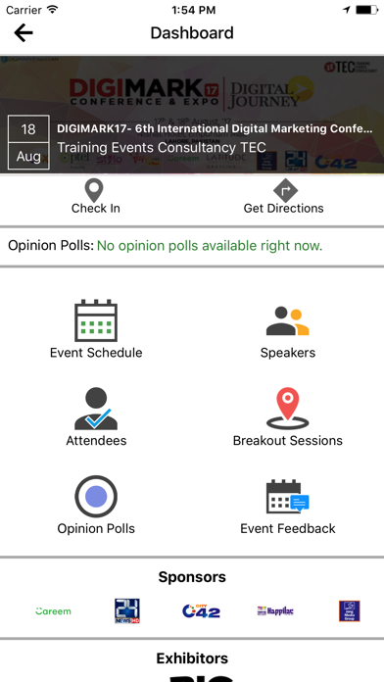The height and width of the screenshot is (682, 384).
Task: Open the Breakout Sessions pin icon
Action: pyautogui.click(x=287, y=409)
